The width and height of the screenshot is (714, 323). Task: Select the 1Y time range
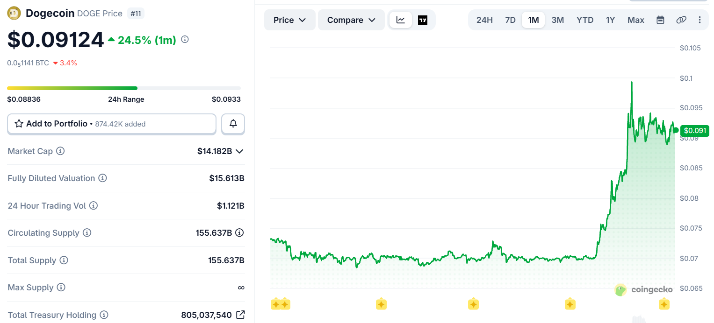tap(610, 20)
